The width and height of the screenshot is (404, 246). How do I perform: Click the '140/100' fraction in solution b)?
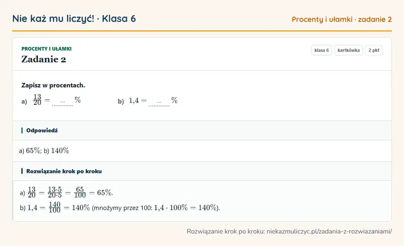[x=55, y=207]
